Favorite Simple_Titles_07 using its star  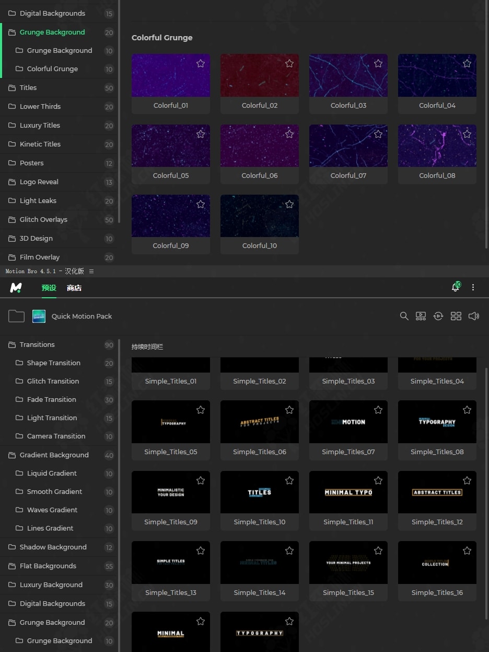click(x=378, y=410)
